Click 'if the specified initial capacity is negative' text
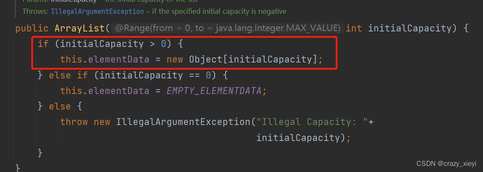 (x=219, y=12)
